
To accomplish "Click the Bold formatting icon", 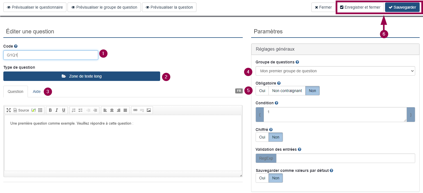I will (x=50, y=110).
